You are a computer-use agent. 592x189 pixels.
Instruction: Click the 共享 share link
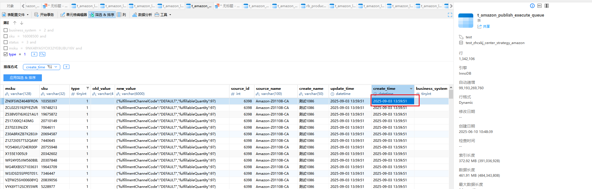point(484,26)
